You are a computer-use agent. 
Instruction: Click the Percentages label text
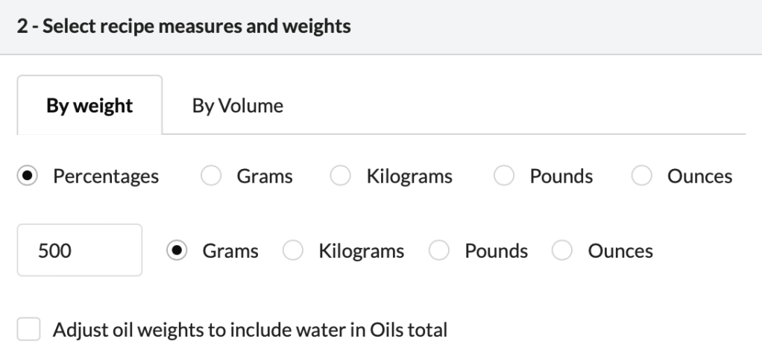click(x=105, y=177)
